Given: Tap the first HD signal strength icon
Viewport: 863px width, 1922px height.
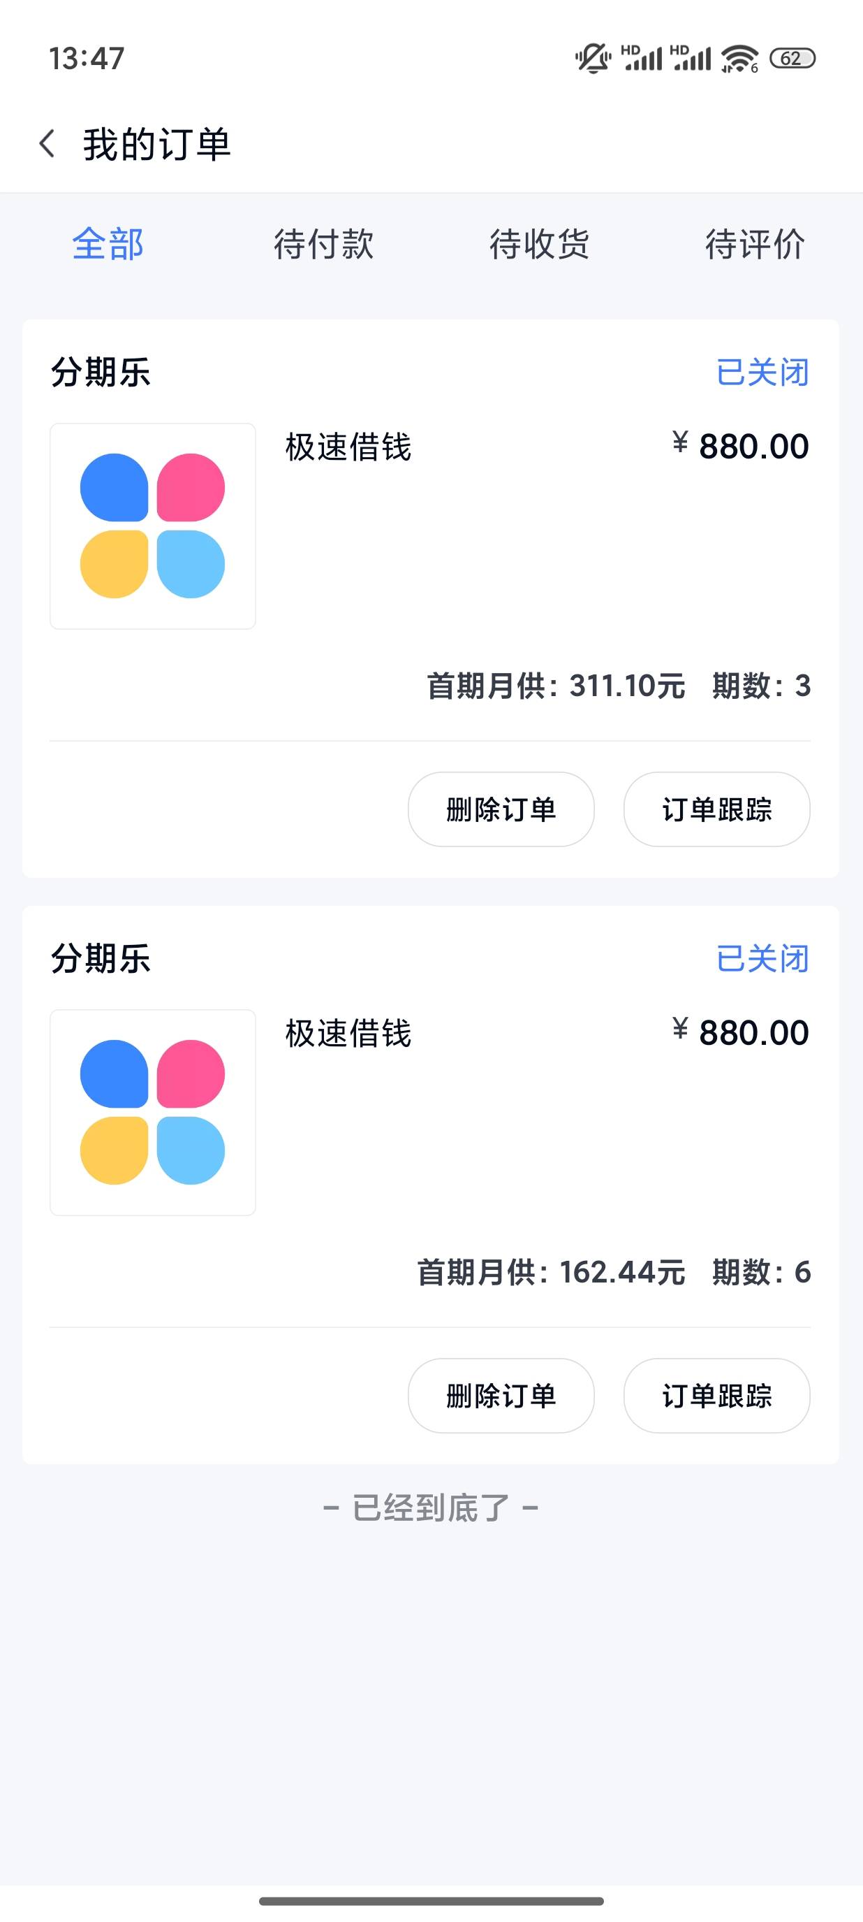Looking at the screenshot, I should click(642, 58).
